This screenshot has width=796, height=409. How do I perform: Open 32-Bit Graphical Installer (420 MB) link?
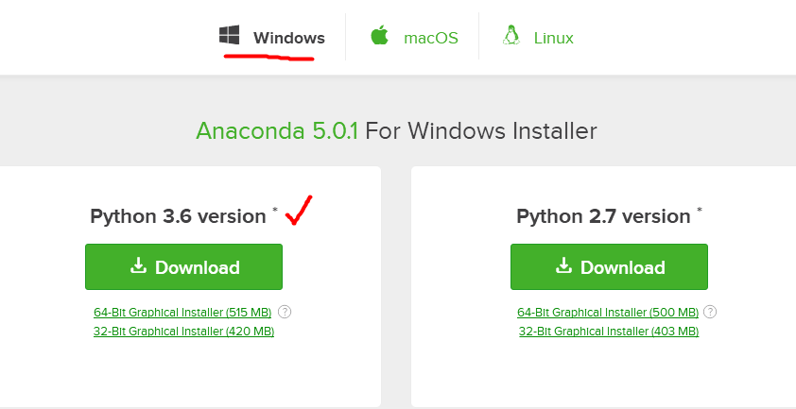coord(183,332)
